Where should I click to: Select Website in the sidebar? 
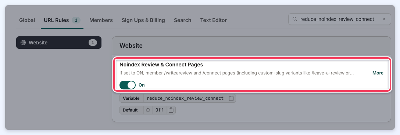pyautogui.click(x=59, y=43)
